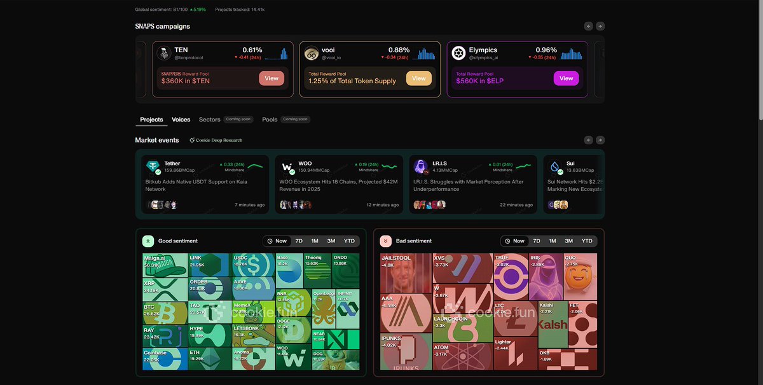
Task: Click the Bad sentiment down-chevron icon
Action: pos(386,241)
